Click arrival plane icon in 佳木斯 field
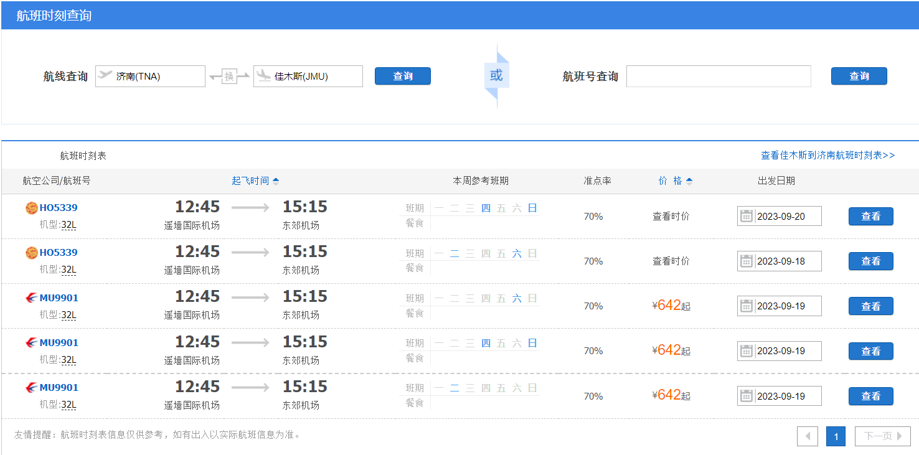The width and height of the screenshot is (919, 455). pos(263,75)
